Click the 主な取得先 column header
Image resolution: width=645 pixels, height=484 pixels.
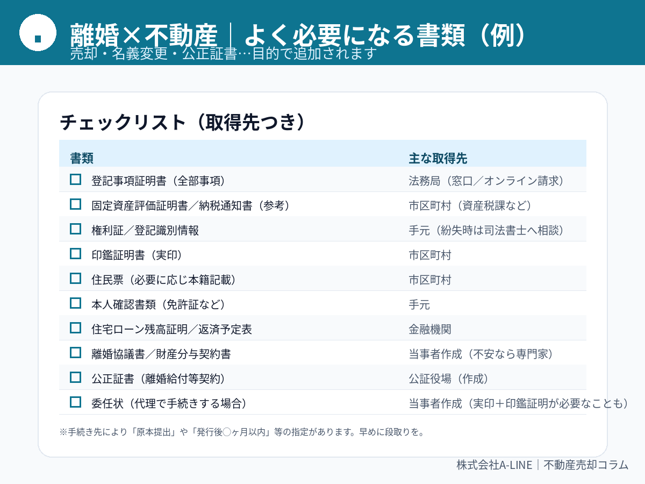tap(438, 158)
